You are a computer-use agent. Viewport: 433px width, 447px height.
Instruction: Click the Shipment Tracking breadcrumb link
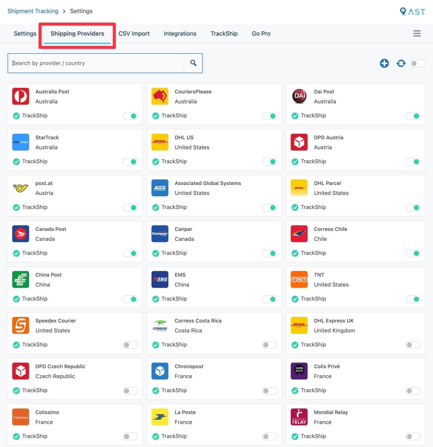tap(33, 11)
